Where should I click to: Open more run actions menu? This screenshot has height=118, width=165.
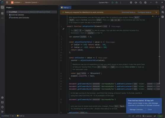[121, 2]
